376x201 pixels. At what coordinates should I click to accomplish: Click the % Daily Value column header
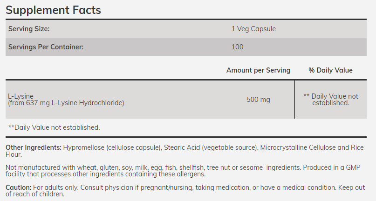(x=330, y=70)
